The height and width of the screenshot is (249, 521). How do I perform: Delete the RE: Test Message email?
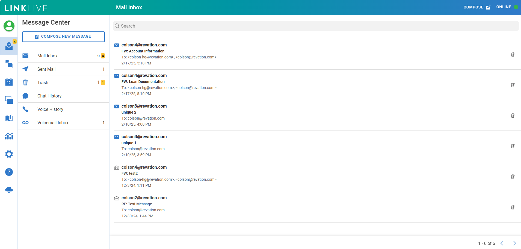tap(513, 207)
